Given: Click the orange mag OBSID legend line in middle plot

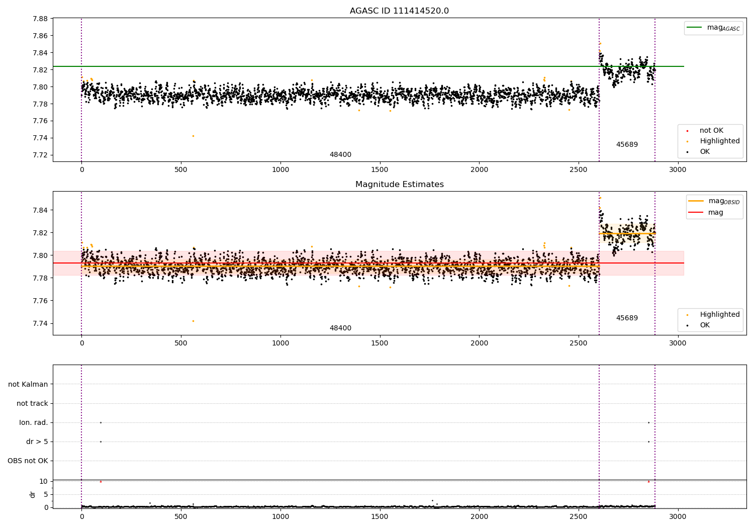Looking at the screenshot, I should pos(696,201).
